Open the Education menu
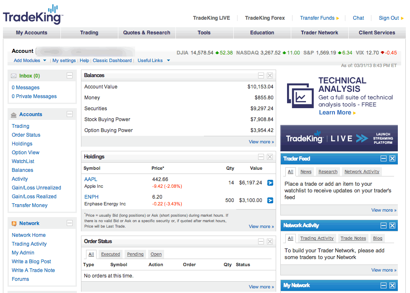 coord(262,33)
